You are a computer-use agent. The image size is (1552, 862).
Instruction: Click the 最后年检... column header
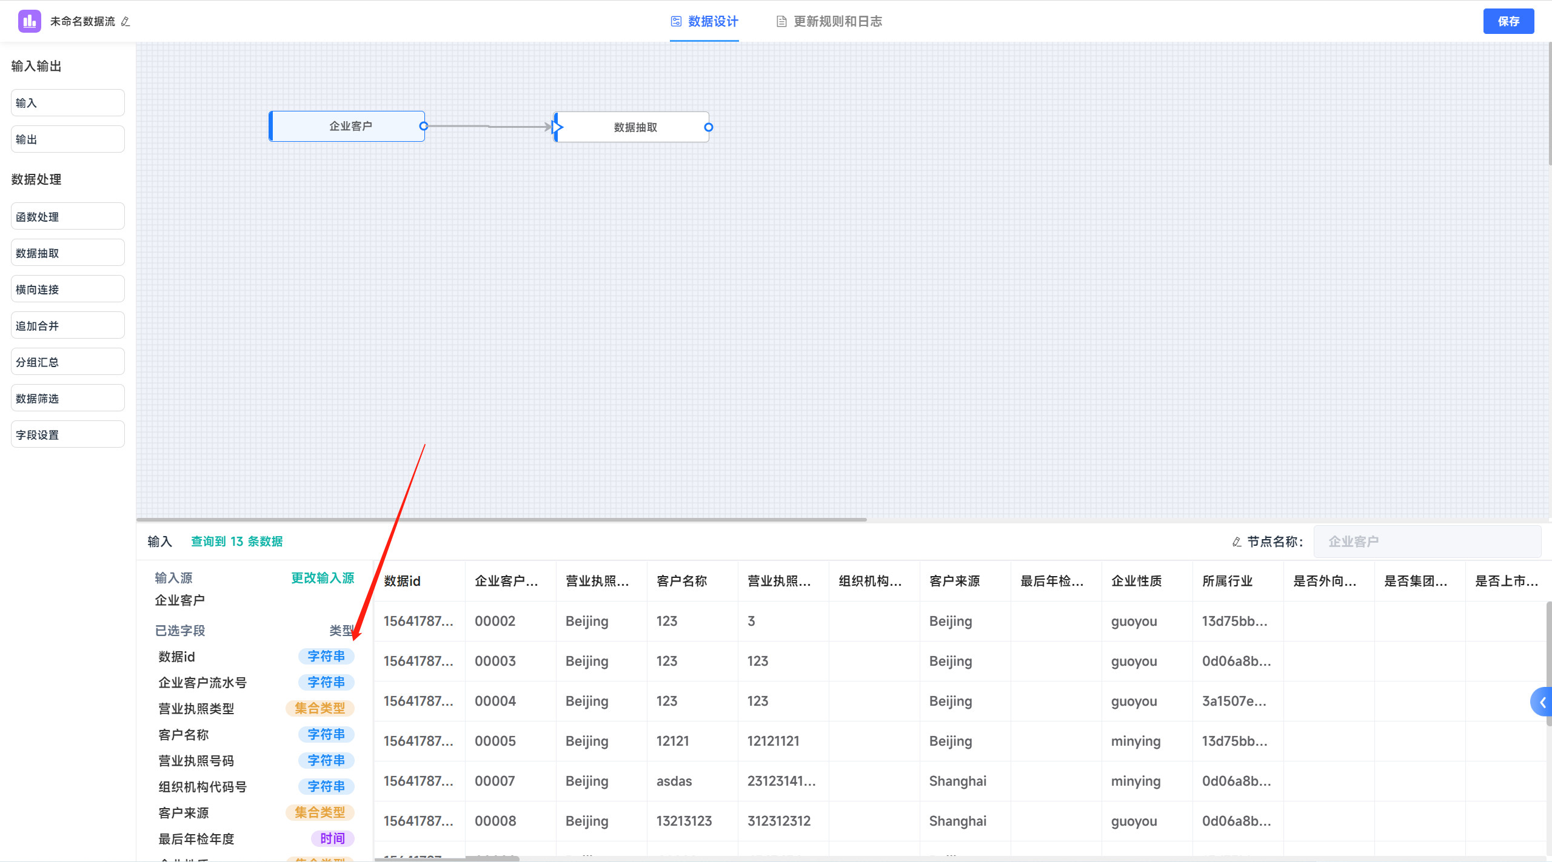coord(1055,581)
